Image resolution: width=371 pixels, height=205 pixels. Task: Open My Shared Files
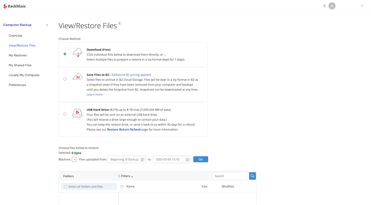20,65
